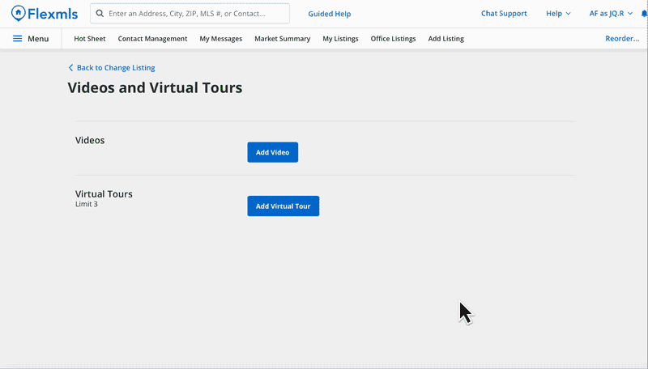Go to My Listings
This screenshot has width=648, height=369.
340,39
